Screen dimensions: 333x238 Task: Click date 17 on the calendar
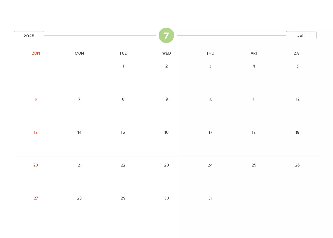pos(210,133)
